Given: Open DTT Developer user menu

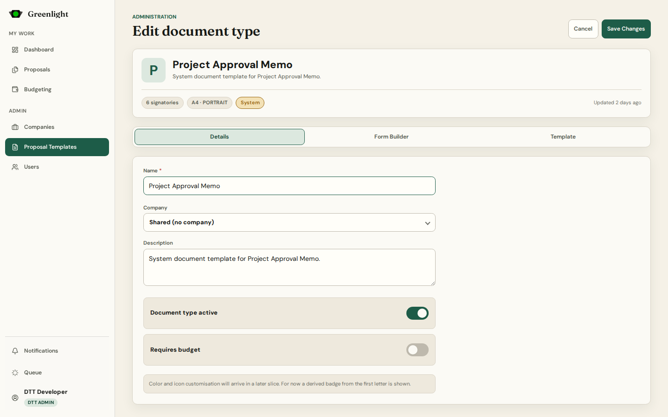Looking at the screenshot, I should point(57,398).
